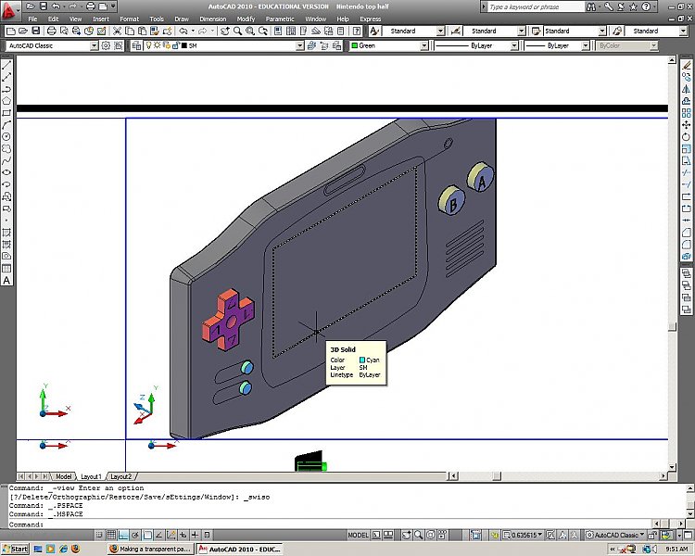Switch to the Firefox 'Making a transparent pa...' taskbar window
This screenshot has width=695, height=556.
tap(150, 549)
